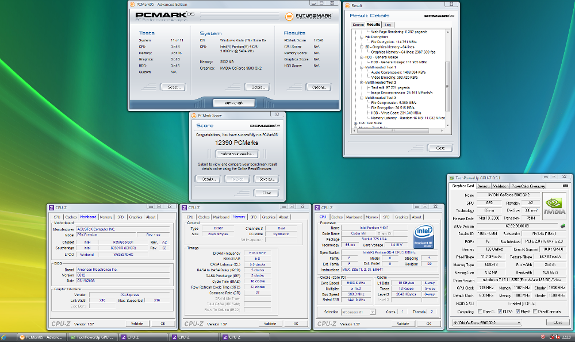Switch to TechPowerUp GPU-Z taskbar button

(93, 337)
